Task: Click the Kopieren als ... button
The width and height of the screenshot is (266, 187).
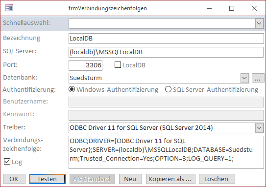Action: click(x=170, y=179)
